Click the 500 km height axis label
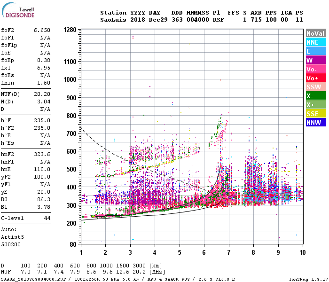329x282 pixels. pos(71,169)
